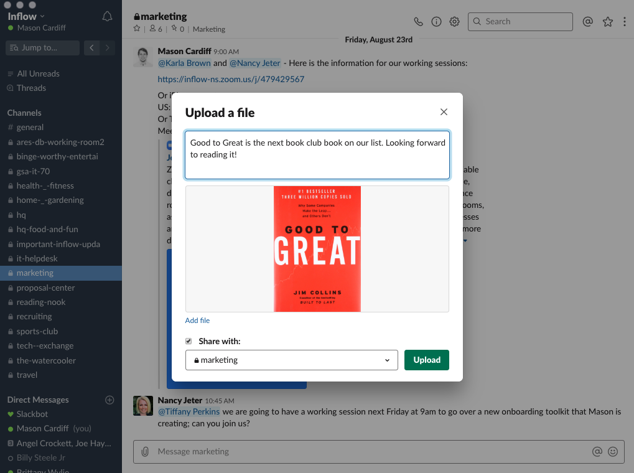The width and height of the screenshot is (634, 473).
Task: Click the Search field
Action: pos(520,21)
